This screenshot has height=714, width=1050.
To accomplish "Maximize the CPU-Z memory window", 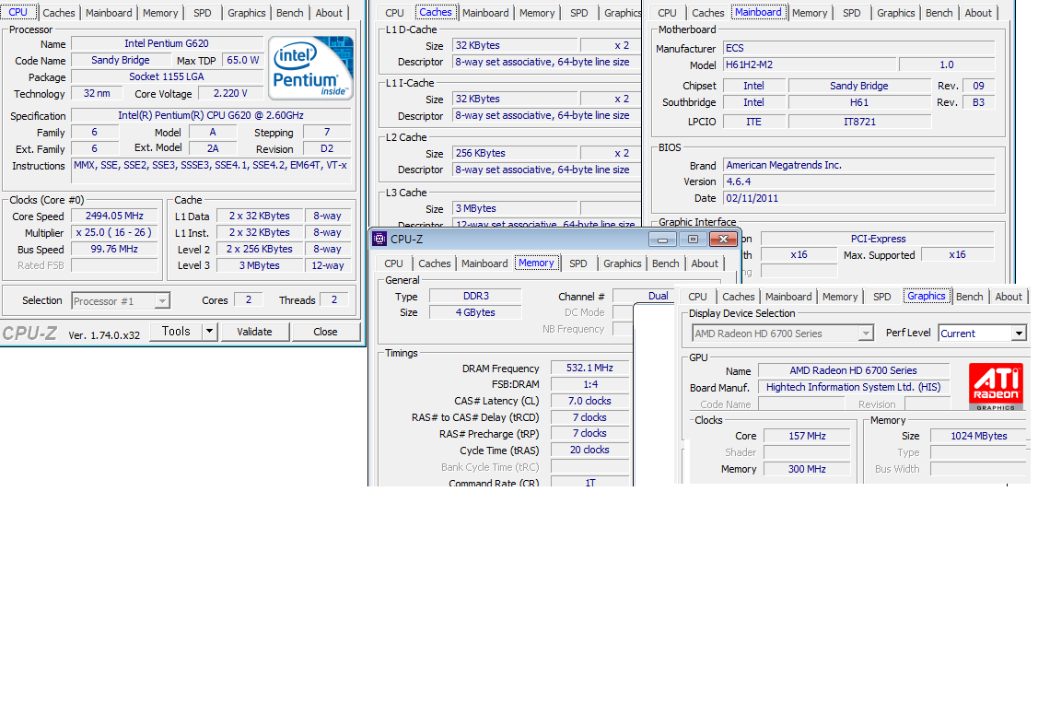I will click(x=693, y=240).
